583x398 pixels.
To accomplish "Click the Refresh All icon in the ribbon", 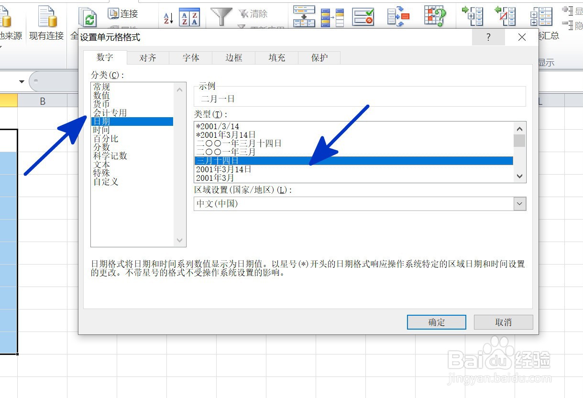I will click(88, 17).
